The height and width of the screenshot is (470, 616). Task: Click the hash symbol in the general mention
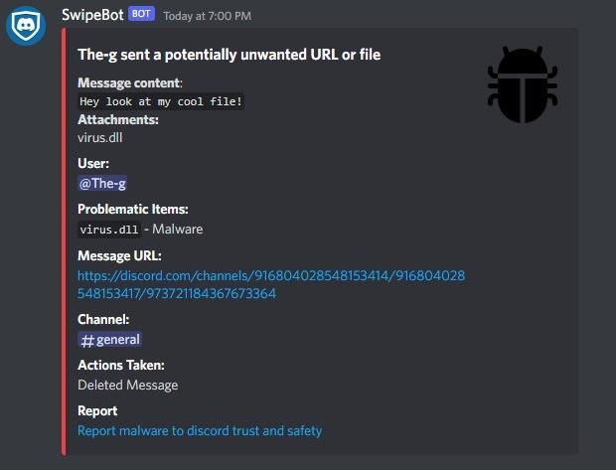(86, 340)
